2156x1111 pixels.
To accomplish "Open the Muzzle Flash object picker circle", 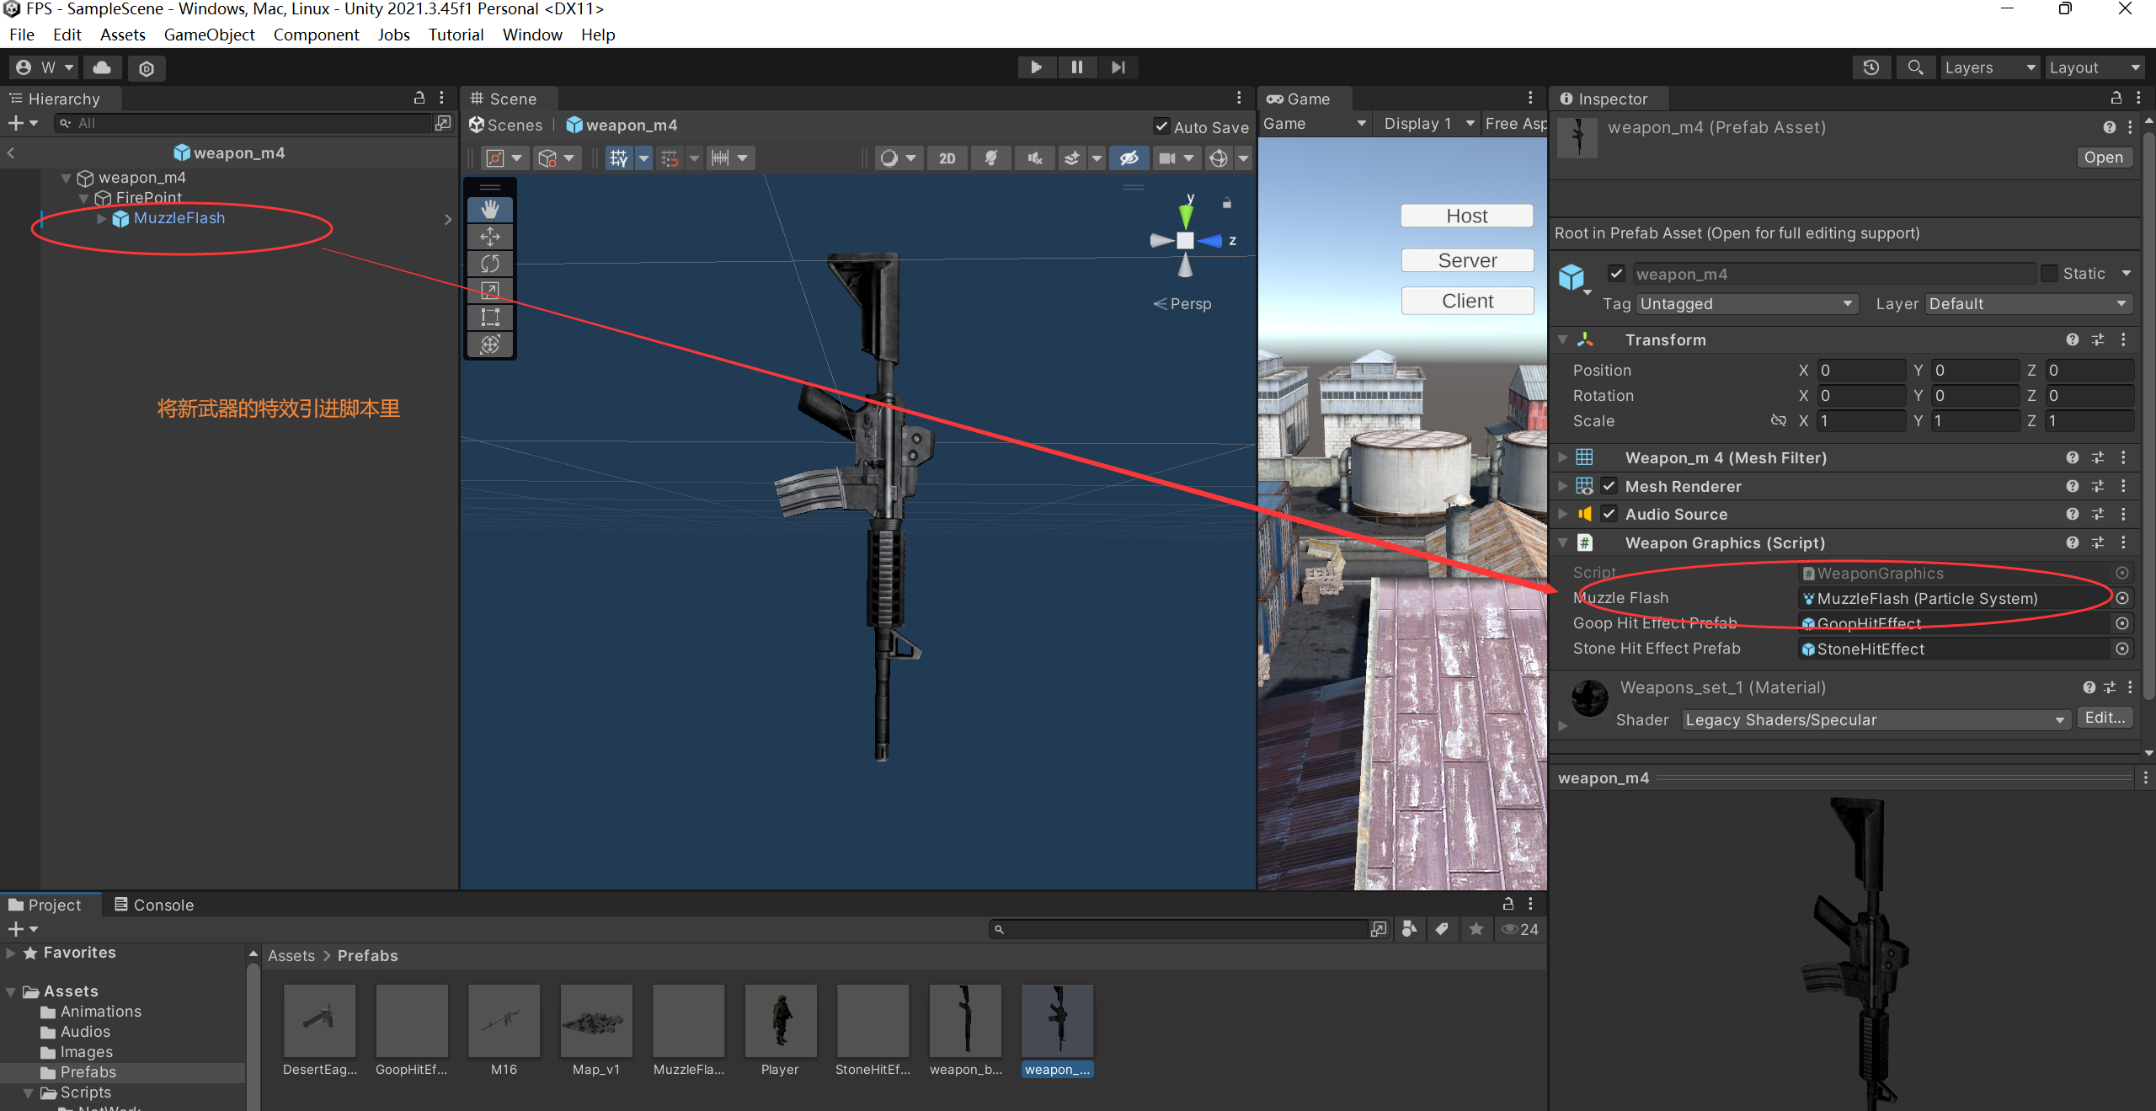I will (2122, 598).
